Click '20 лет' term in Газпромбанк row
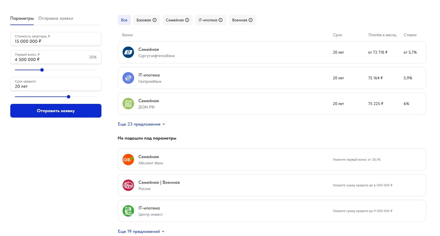 338,78
